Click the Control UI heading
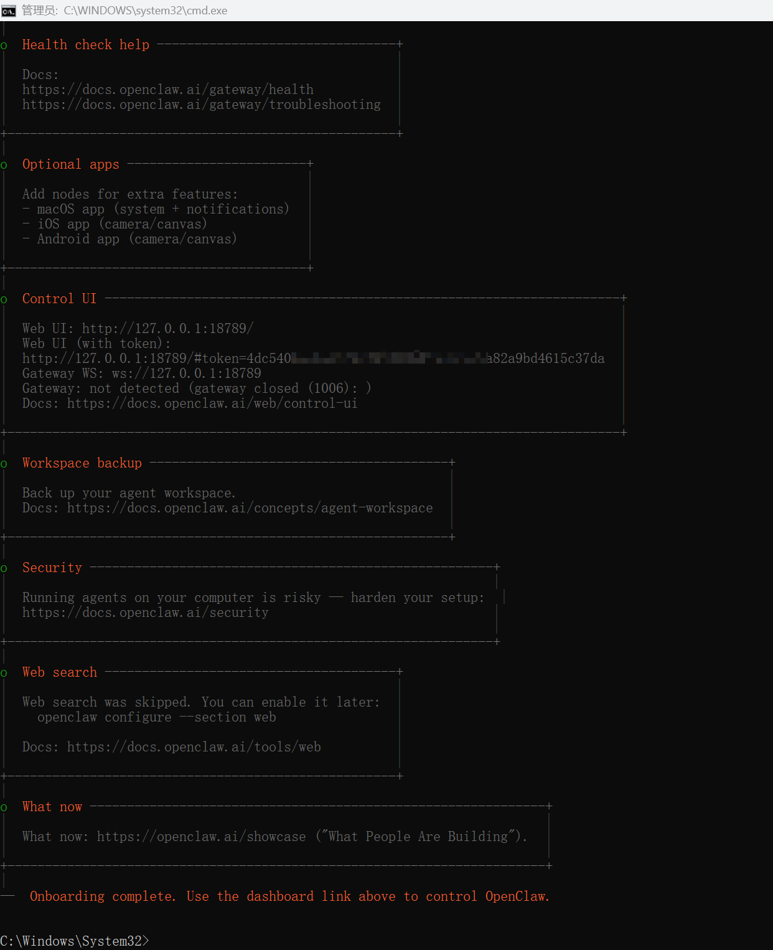The image size is (773, 950). 60,299
